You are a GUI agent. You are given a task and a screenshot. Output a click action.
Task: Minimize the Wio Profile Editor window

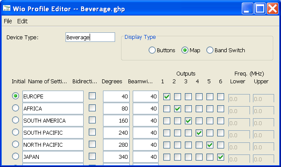tap(247, 9)
